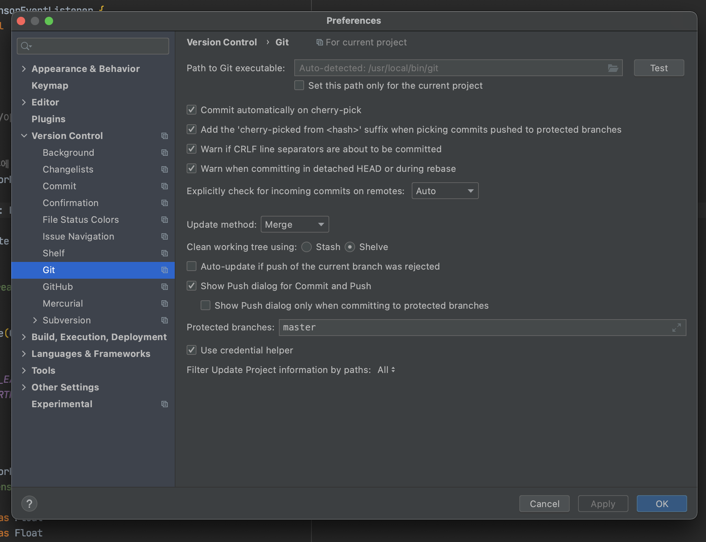Uncheck Show Push dialog for Commit and Push
This screenshot has height=542, width=706.
(192, 286)
